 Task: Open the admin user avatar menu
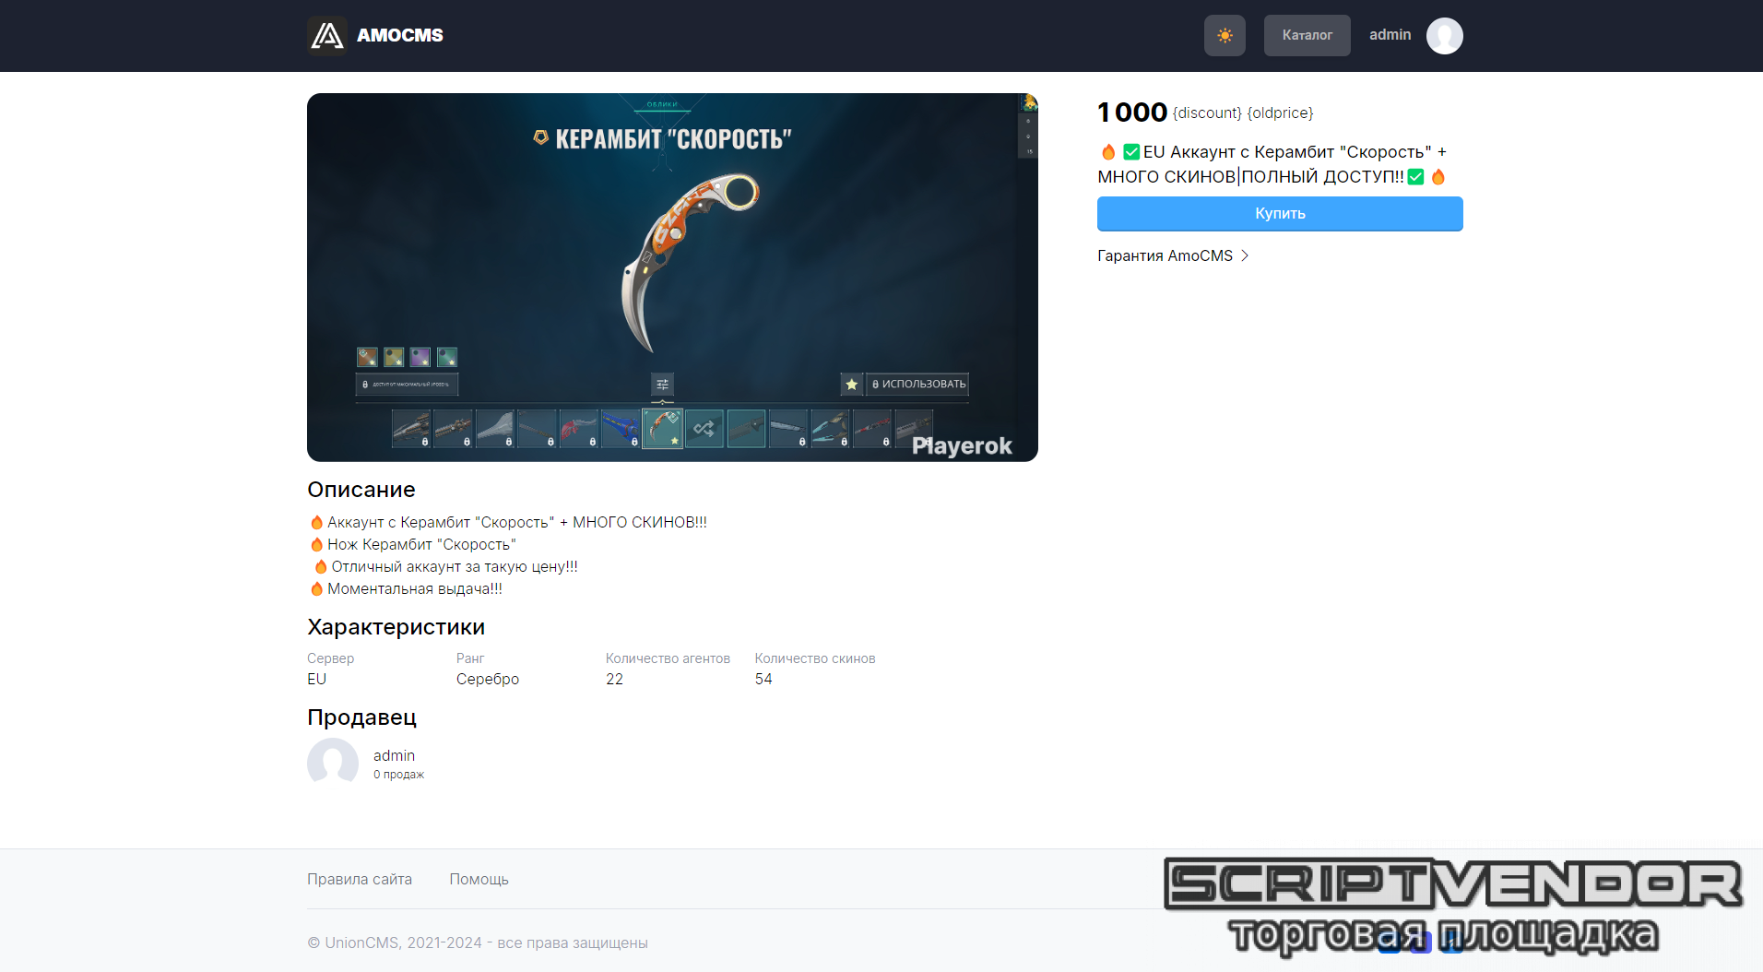1444,35
